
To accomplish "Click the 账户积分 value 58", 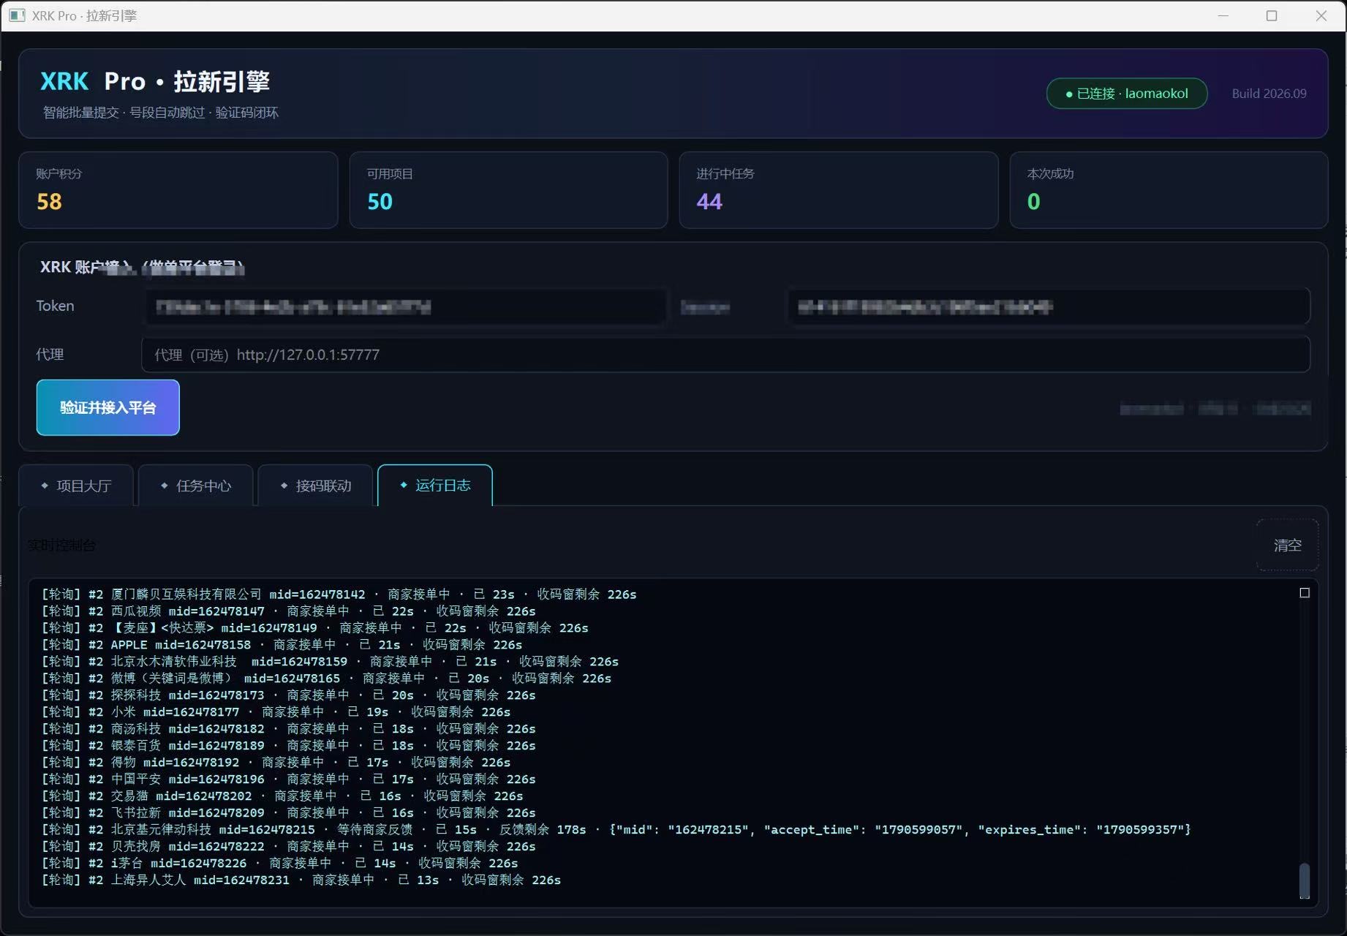I will point(50,202).
